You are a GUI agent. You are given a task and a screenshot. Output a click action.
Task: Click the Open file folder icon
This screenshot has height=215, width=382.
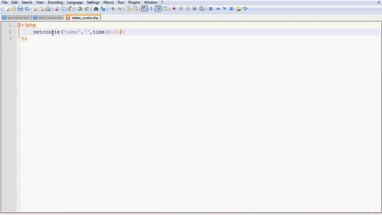(13, 9)
